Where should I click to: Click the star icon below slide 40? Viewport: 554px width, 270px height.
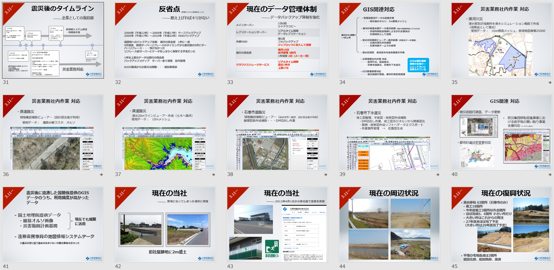(550, 175)
